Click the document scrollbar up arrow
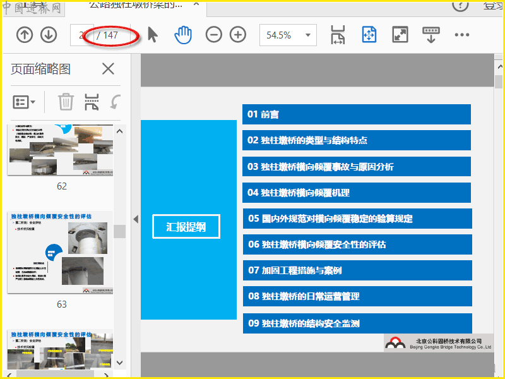Viewport: 505px width, 379px height. 499,67
